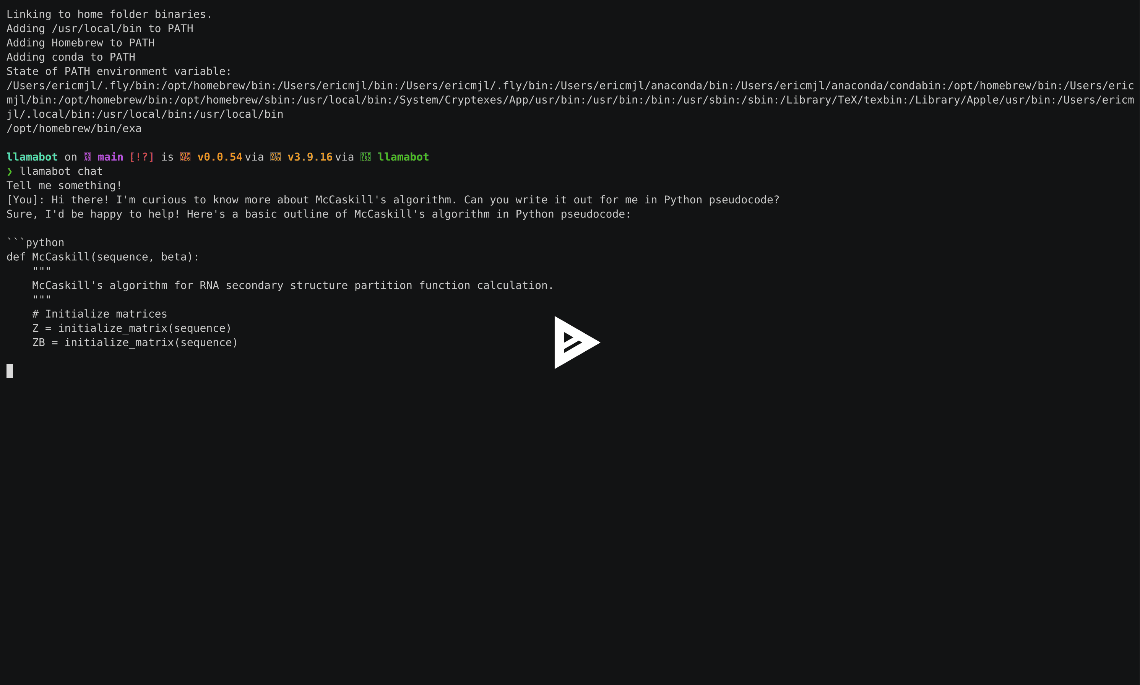Click the [You]: chat prompt label
The height and width of the screenshot is (685, 1140).
(x=25, y=200)
